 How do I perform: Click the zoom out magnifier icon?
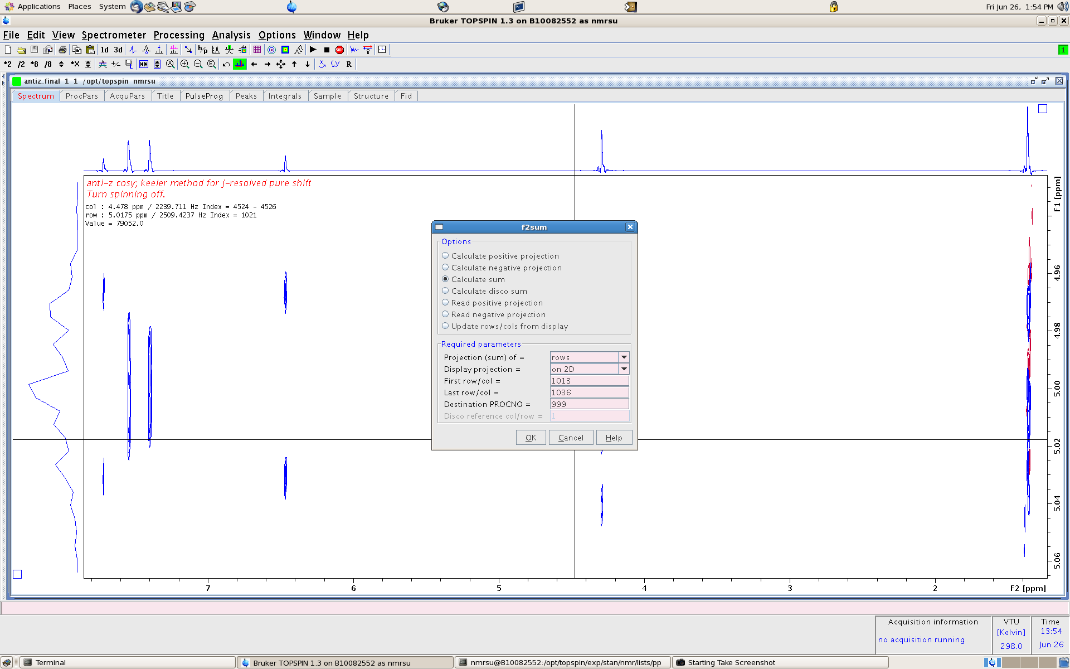tap(198, 64)
